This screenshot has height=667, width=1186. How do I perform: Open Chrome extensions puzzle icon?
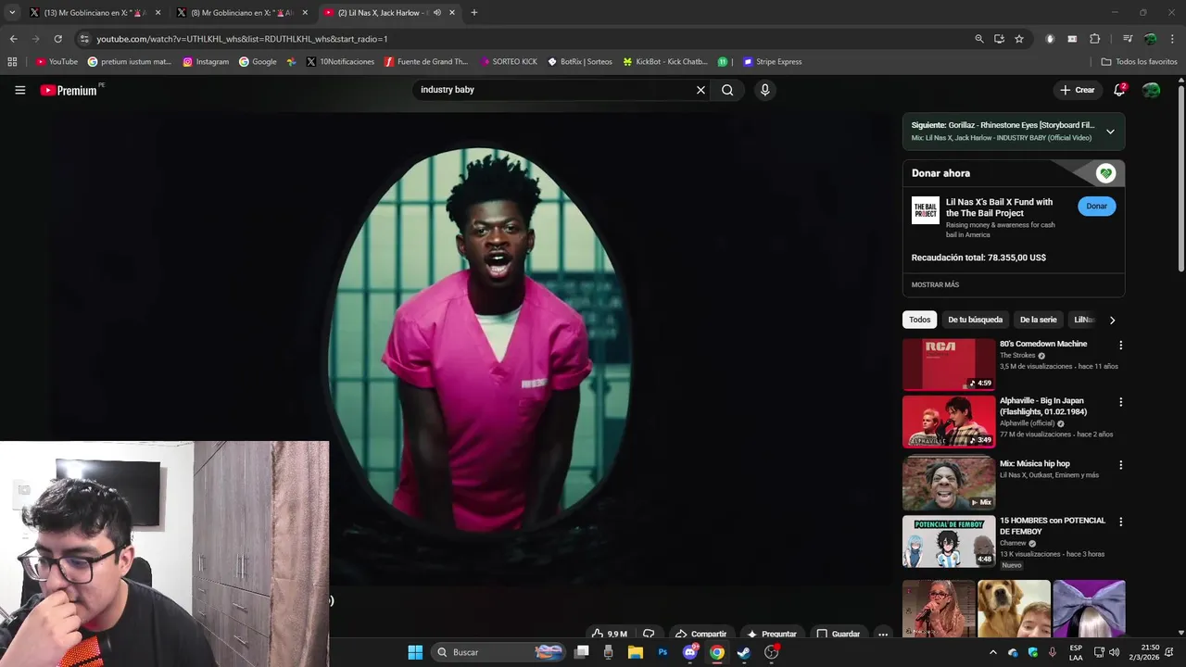[1095, 39]
